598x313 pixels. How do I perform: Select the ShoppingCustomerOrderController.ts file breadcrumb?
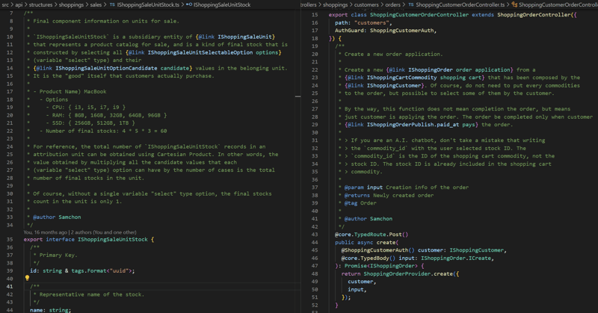coord(460,4)
